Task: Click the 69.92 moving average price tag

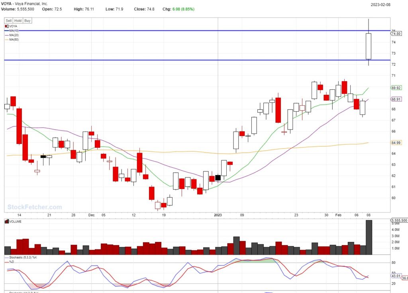Action: pyautogui.click(x=396, y=88)
